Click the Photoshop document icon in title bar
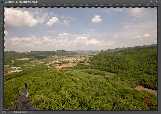Screen dimensions: 161x114 click(2, 2)
